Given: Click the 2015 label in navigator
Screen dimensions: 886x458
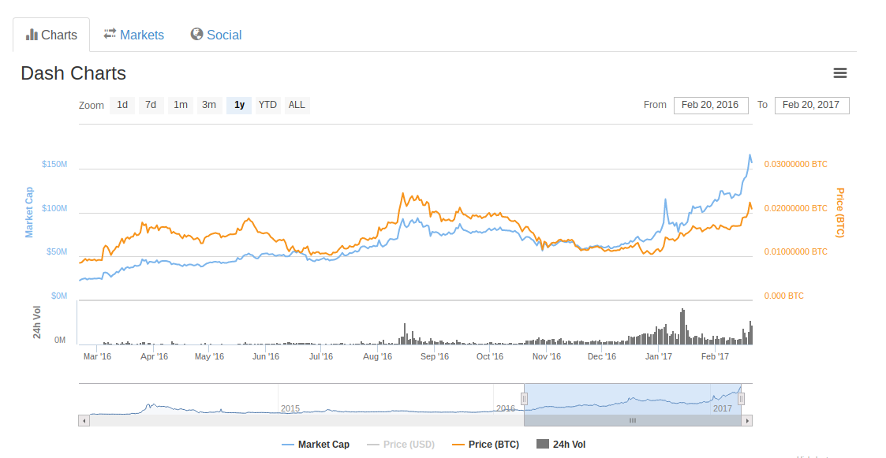Looking at the screenshot, I should [290, 408].
